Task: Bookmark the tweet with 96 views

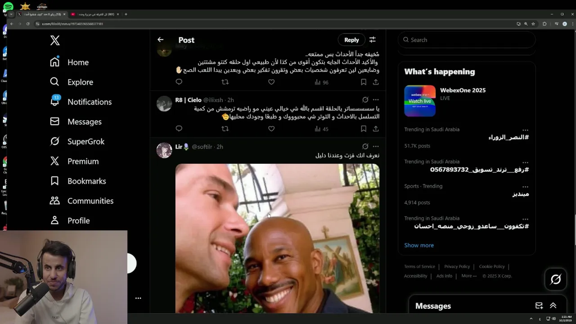Action: 363,82
